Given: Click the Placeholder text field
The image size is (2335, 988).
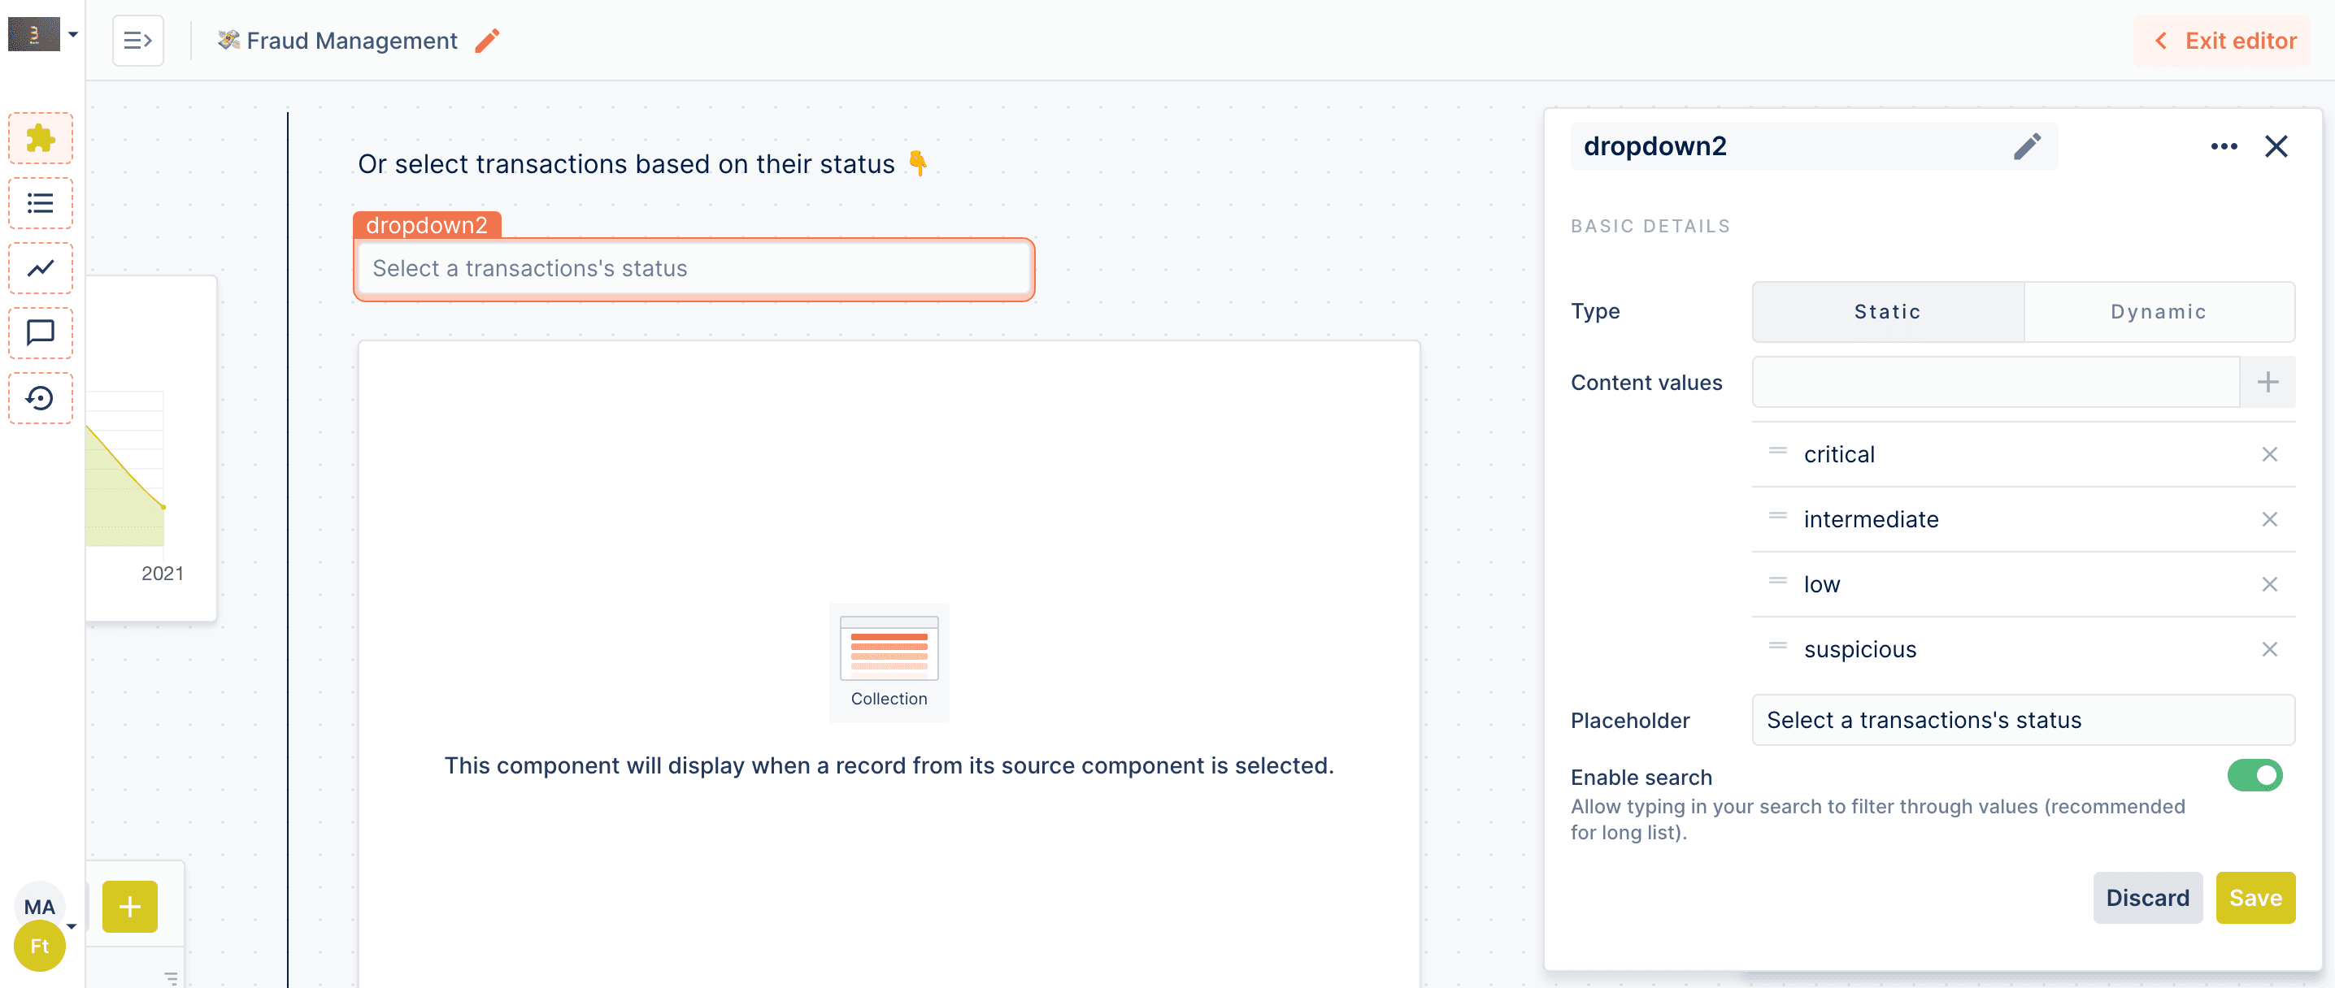Looking at the screenshot, I should click(x=2022, y=720).
